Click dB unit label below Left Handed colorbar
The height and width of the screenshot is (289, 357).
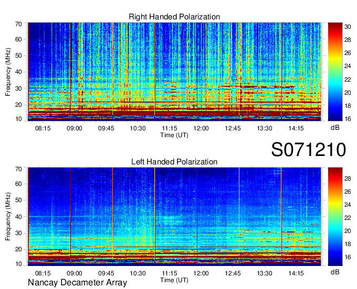[x=335, y=272]
